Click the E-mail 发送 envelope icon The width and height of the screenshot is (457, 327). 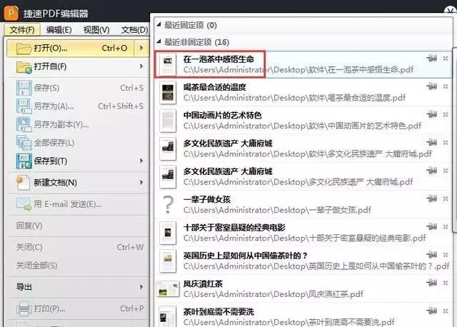click(24, 204)
